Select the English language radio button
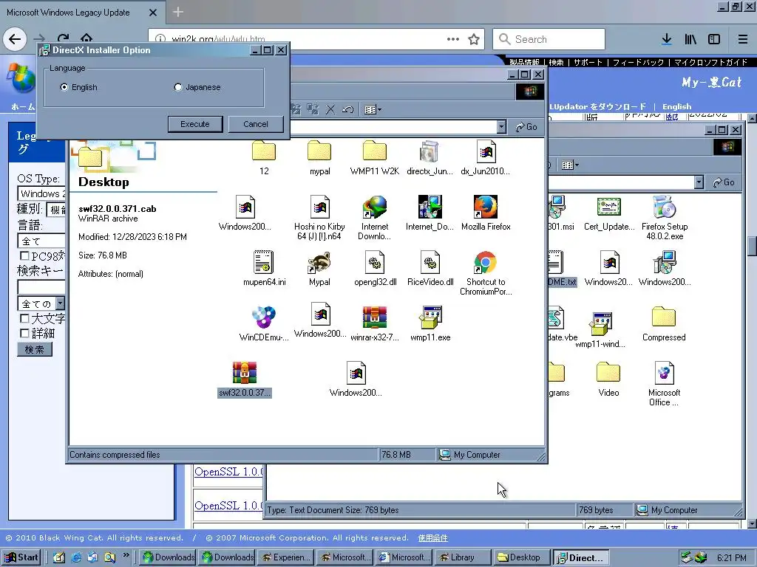The height and width of the screenshot is (567, 757). 64,87
